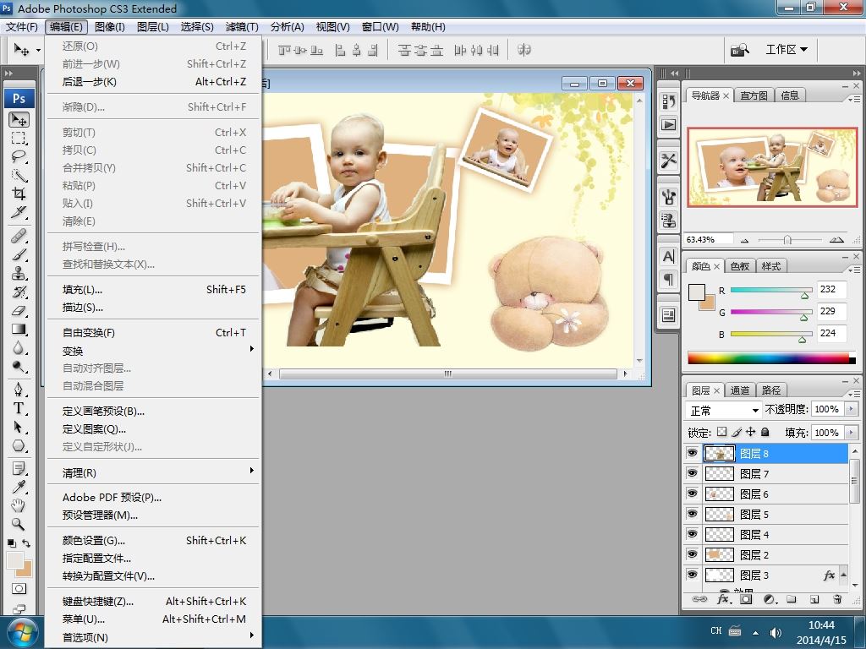Select the Magic Wand tool

[x=19, y=176]
